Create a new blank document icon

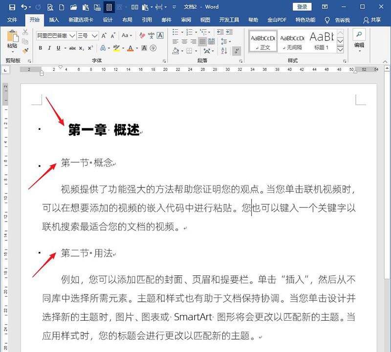tap(62, 7)
